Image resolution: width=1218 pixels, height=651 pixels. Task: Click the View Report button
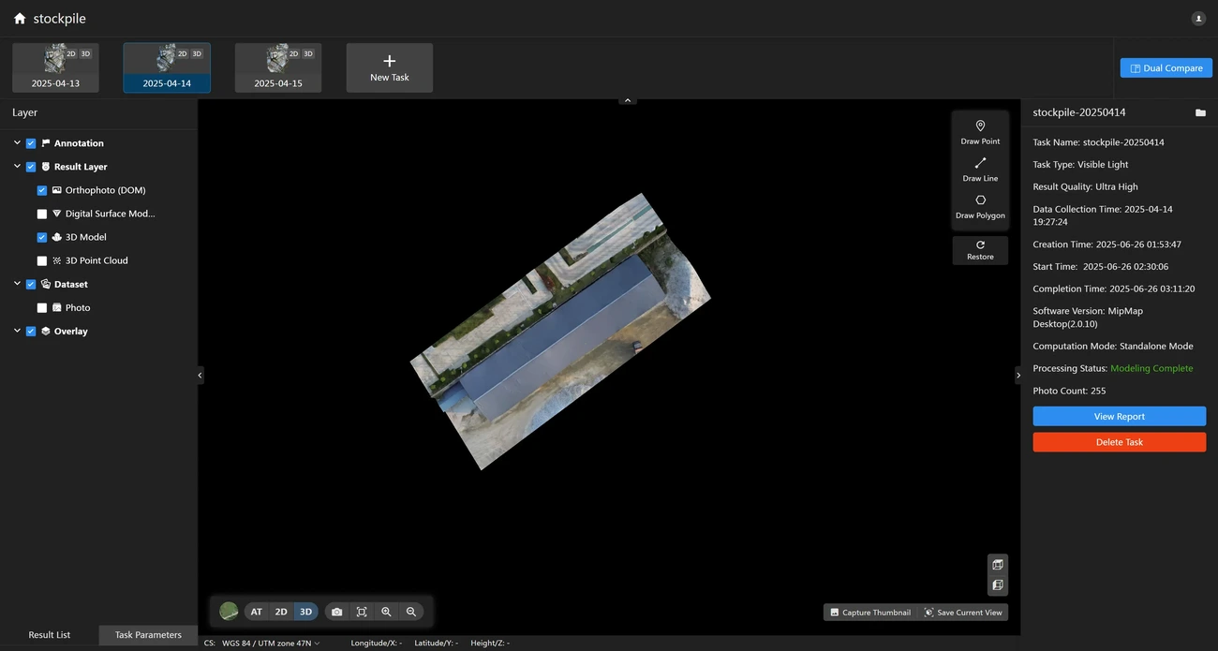[x=1119, y=417]
